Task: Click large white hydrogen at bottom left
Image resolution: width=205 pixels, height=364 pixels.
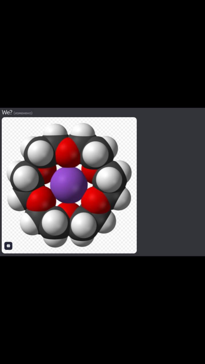Action: tap(55, 223)
